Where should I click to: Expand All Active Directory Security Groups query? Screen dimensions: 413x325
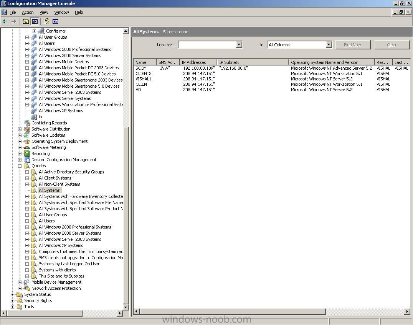pos(27,172)
